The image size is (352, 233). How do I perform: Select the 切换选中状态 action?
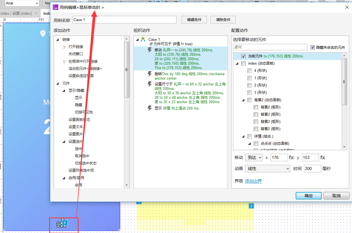point(86,163)
